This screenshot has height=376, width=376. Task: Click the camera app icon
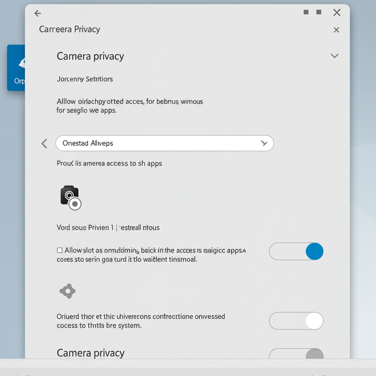coord(71,198)
